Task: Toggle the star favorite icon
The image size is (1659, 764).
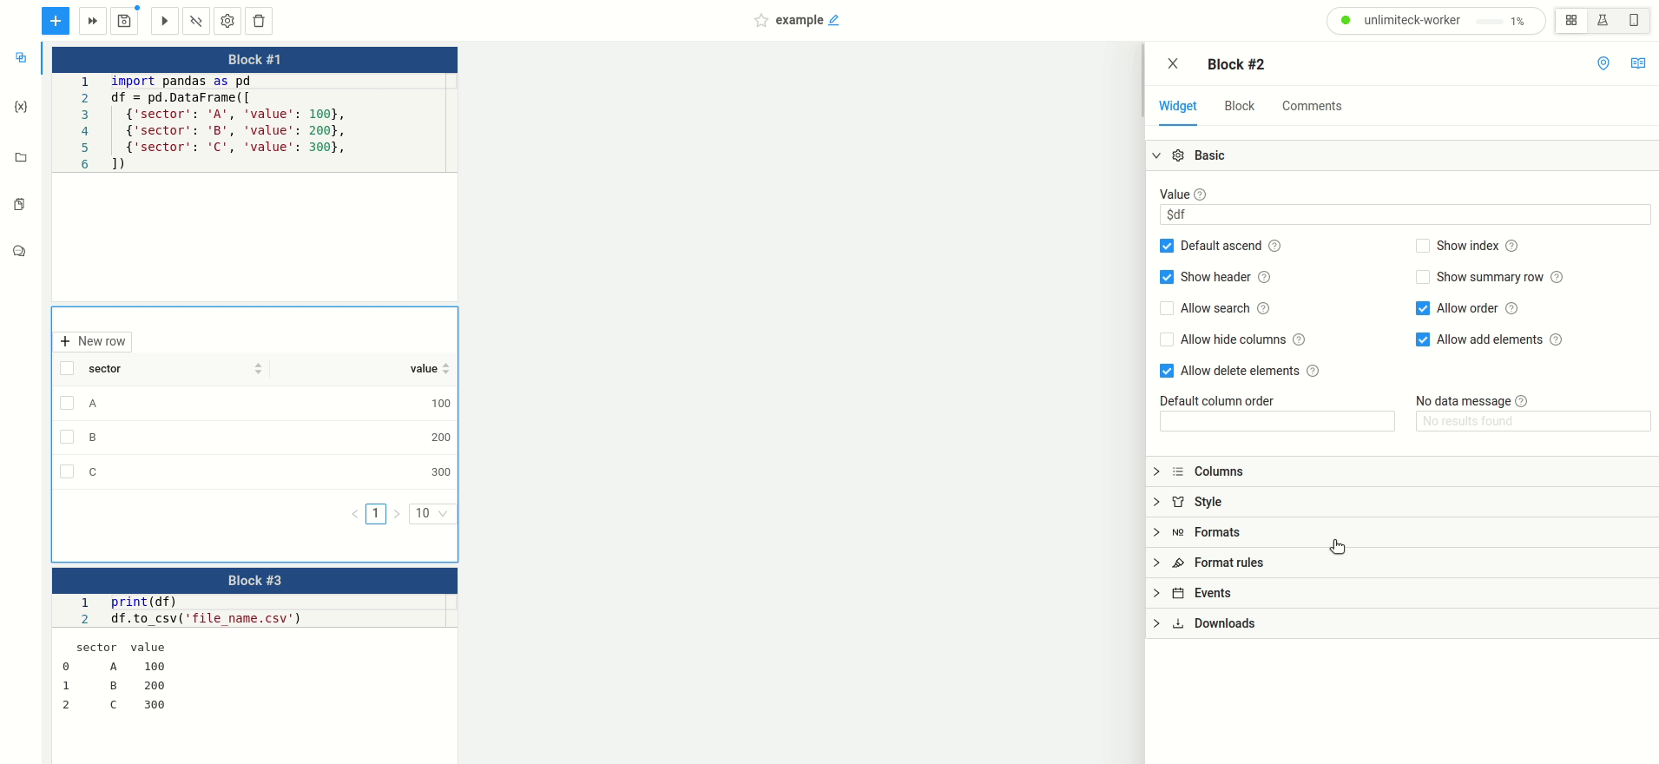Action: (x=761, y=21)
